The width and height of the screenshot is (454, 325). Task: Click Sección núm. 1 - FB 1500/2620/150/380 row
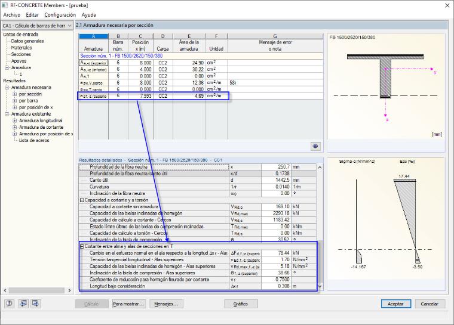pyautogui.click(x=201, y=56)
